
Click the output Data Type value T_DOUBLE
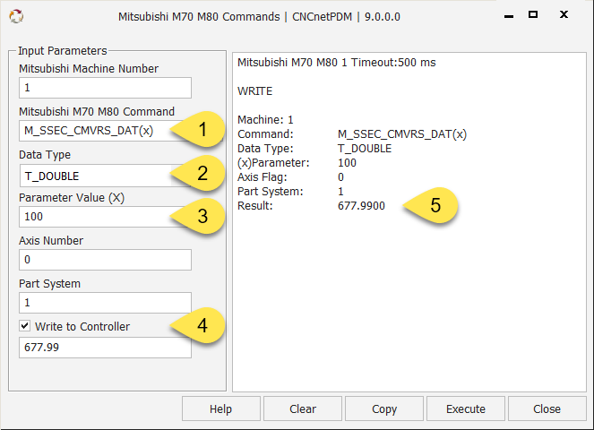[365, 149]
